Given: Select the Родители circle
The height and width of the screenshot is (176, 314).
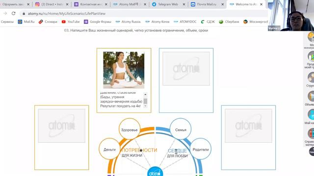Looking at the screenshot, I should point(201,149).
